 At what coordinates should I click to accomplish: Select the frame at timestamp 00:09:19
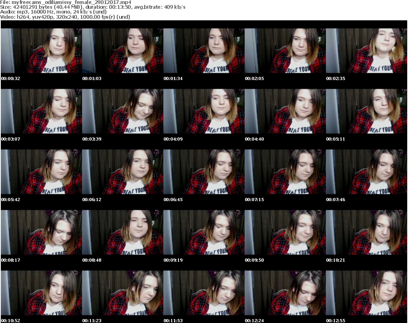204,232
